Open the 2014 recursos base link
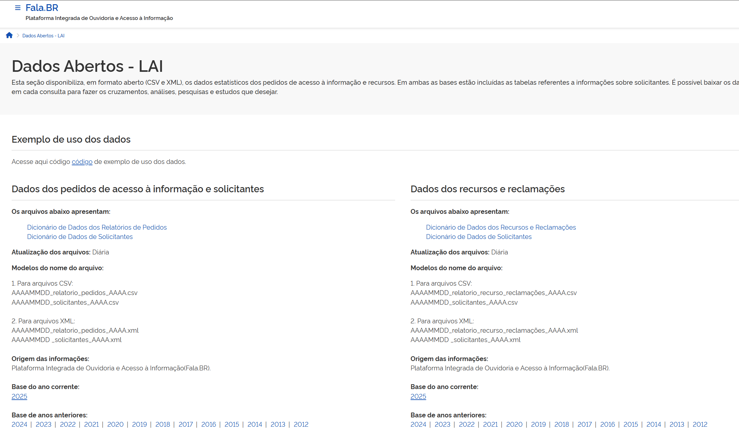This screenshot has width=739, height=438. (x=653, y=424)
